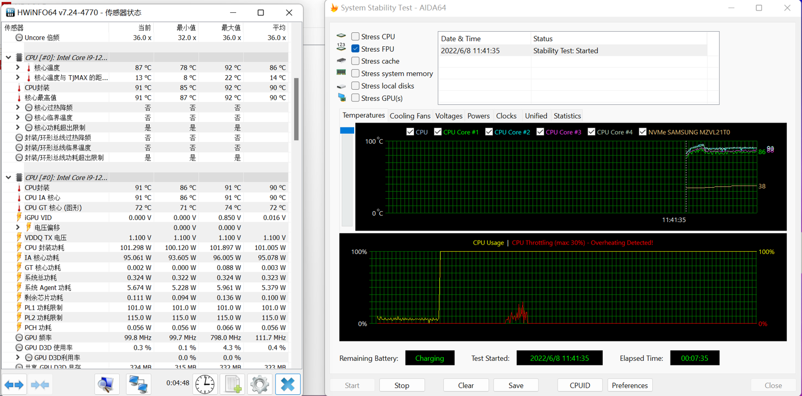
Task: Click the AIDA64 flame title bar icon
Action: coord(334,8)
